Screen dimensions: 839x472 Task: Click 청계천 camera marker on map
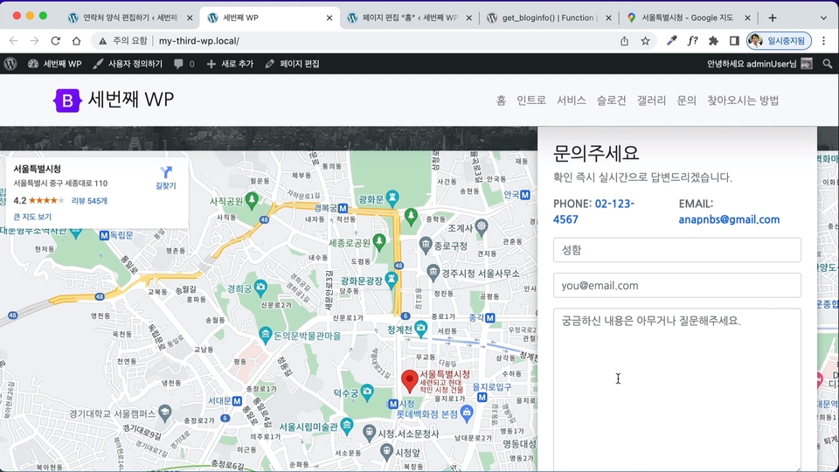click(x=421, y=330)
